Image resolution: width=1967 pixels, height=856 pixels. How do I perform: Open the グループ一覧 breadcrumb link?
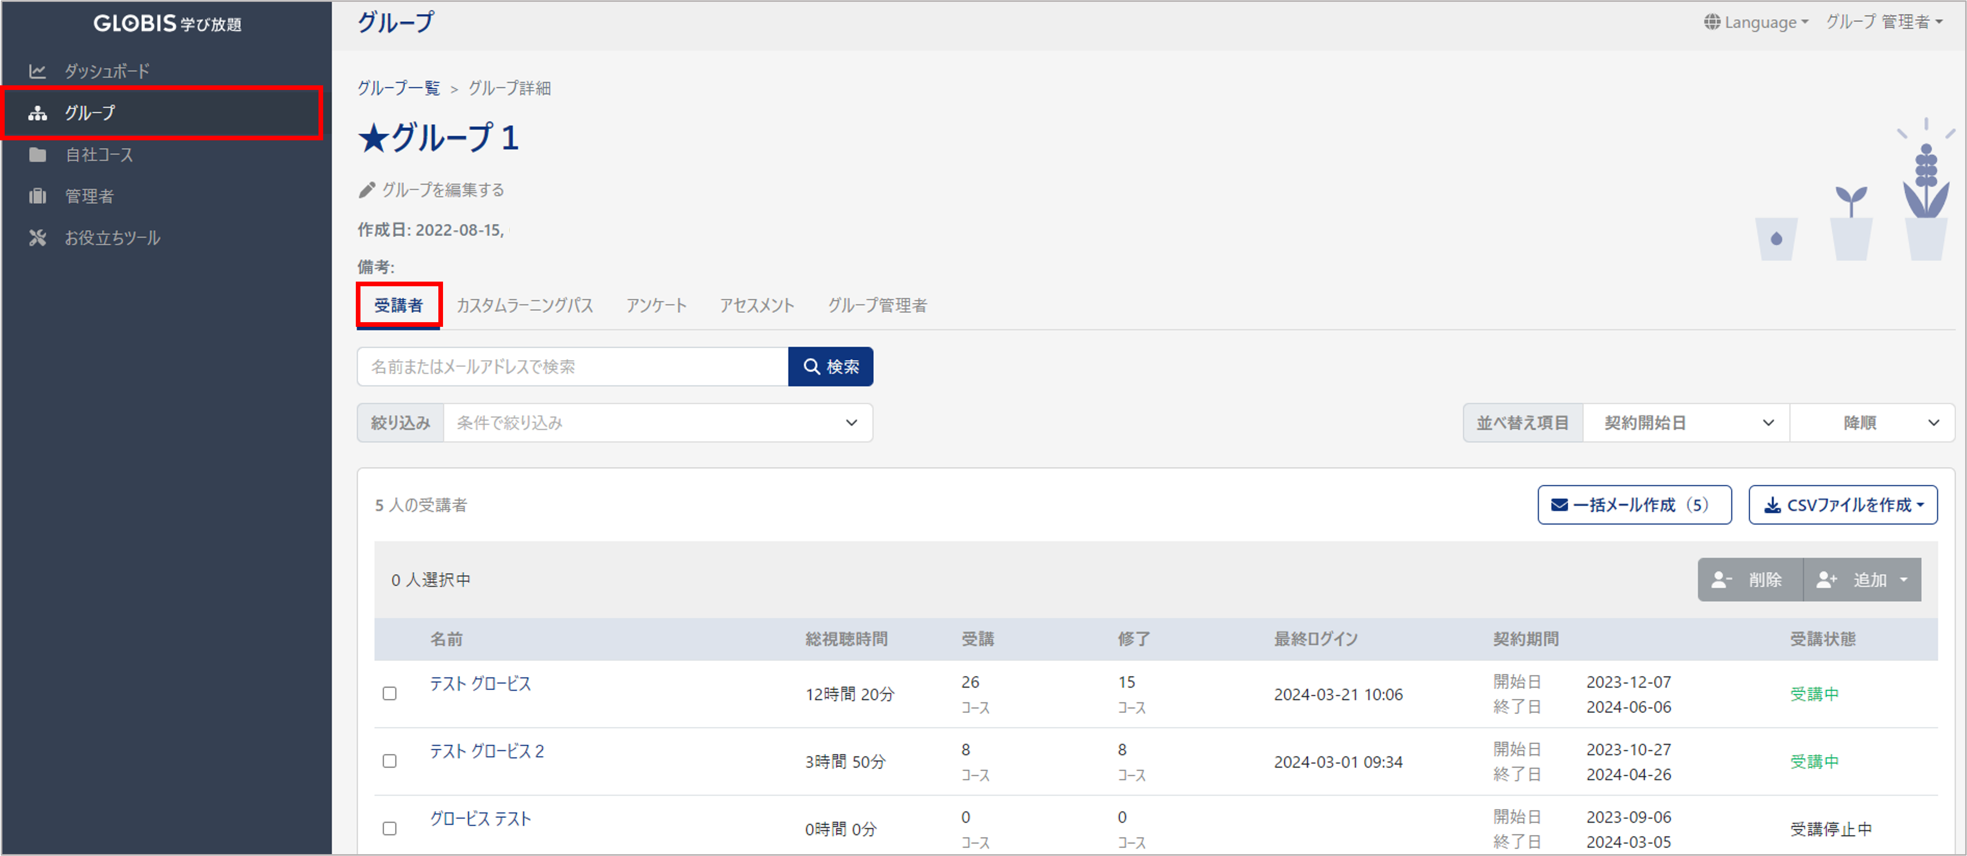pyautogui.click(x=399, y=88)
